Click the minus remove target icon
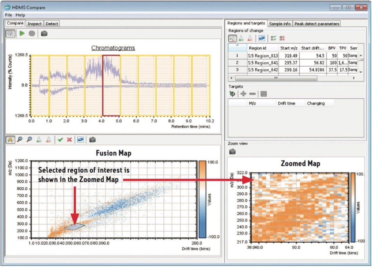The image size is (372, 267). tap(253, 94)
